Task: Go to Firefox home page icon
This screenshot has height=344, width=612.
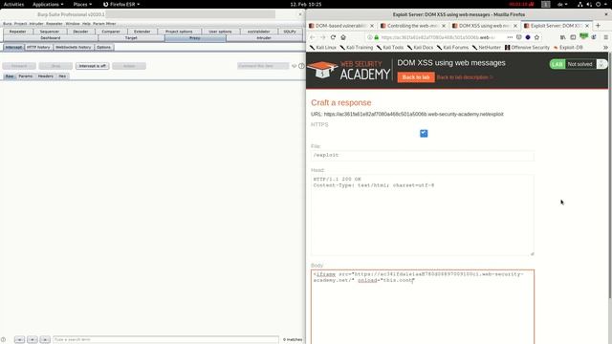Action: [x=343, y=37]
